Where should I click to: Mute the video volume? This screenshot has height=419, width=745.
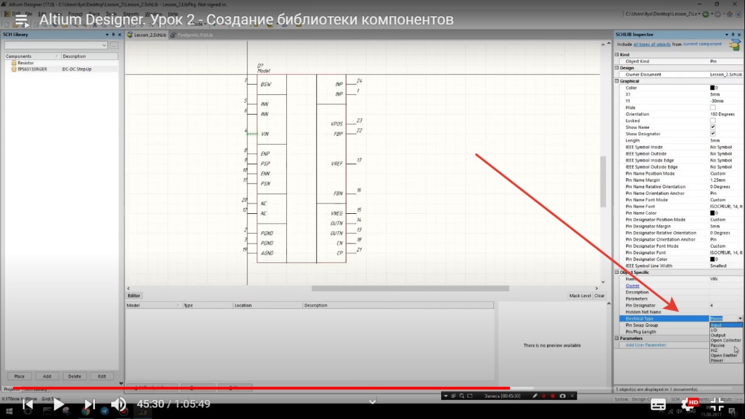tap(118, 404)
